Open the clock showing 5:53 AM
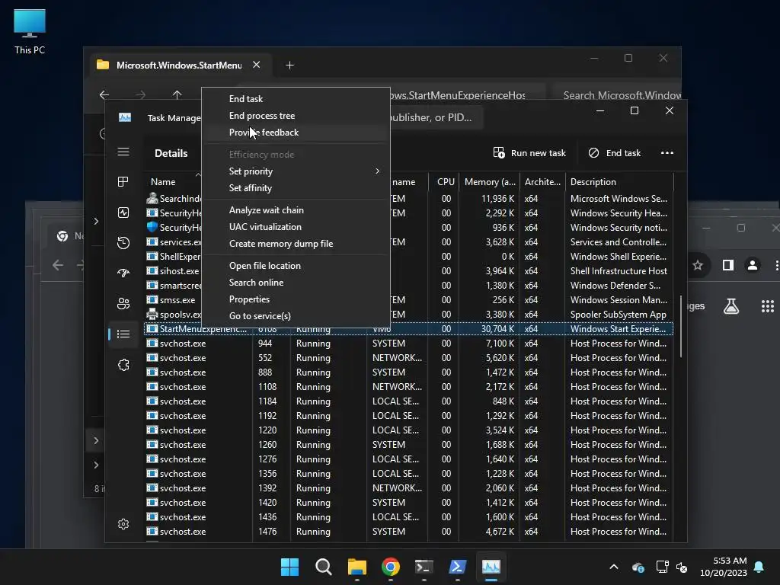780x585 pixels. [x=724, y=567]
